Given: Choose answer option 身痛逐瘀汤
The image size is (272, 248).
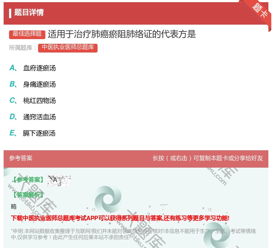Looking at the screenshot, I should click(x=40, y=84).
